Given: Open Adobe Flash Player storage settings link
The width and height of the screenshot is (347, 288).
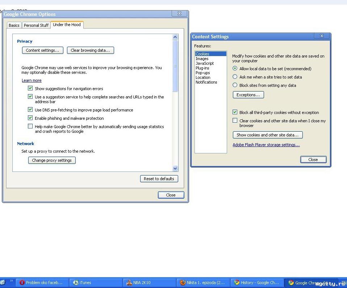Looking at the screenshot, I should [266, 145].
